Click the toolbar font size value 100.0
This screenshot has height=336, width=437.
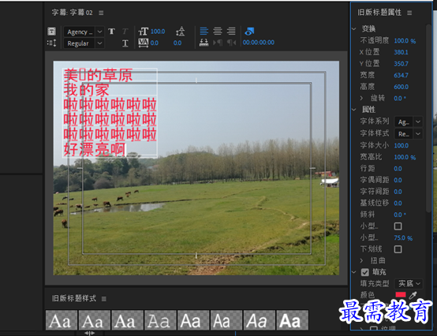tap(158, 32)
